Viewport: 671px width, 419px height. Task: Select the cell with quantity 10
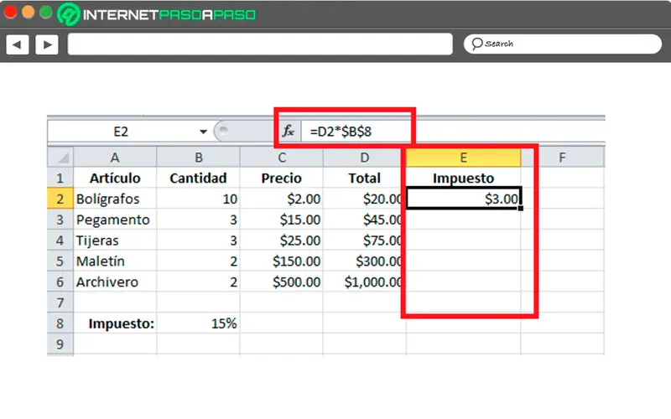tap(198, 199)
